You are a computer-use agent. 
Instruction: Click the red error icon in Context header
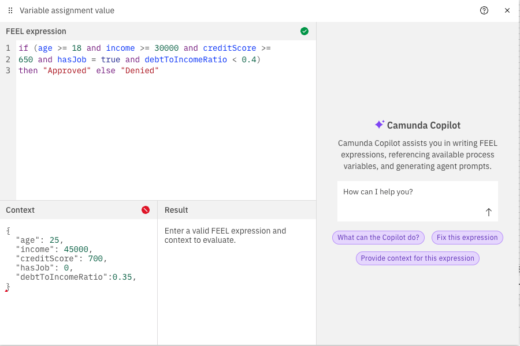(x=146, y=210)
